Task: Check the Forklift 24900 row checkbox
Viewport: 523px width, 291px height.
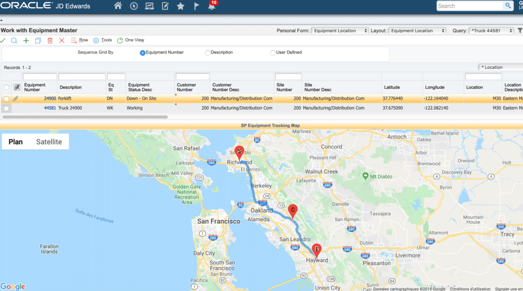Action: coord(6,98)
